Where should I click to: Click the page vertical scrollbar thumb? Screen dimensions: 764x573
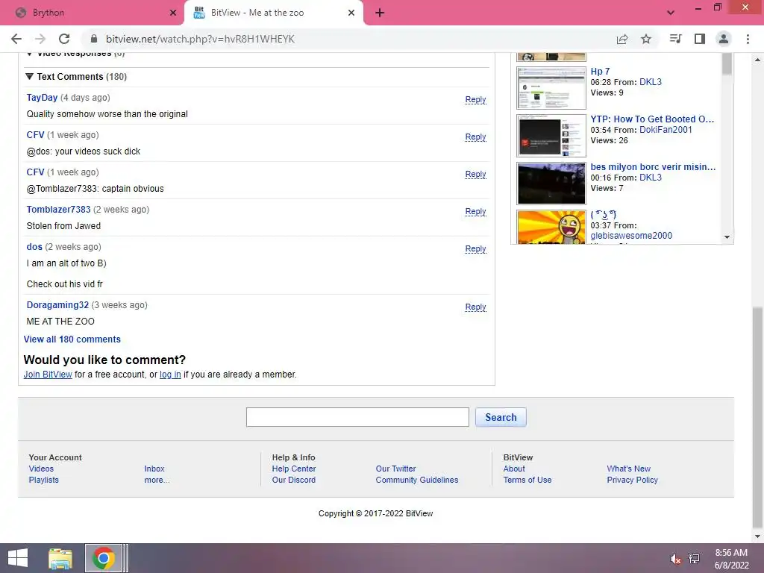click(x=757, y=417)
